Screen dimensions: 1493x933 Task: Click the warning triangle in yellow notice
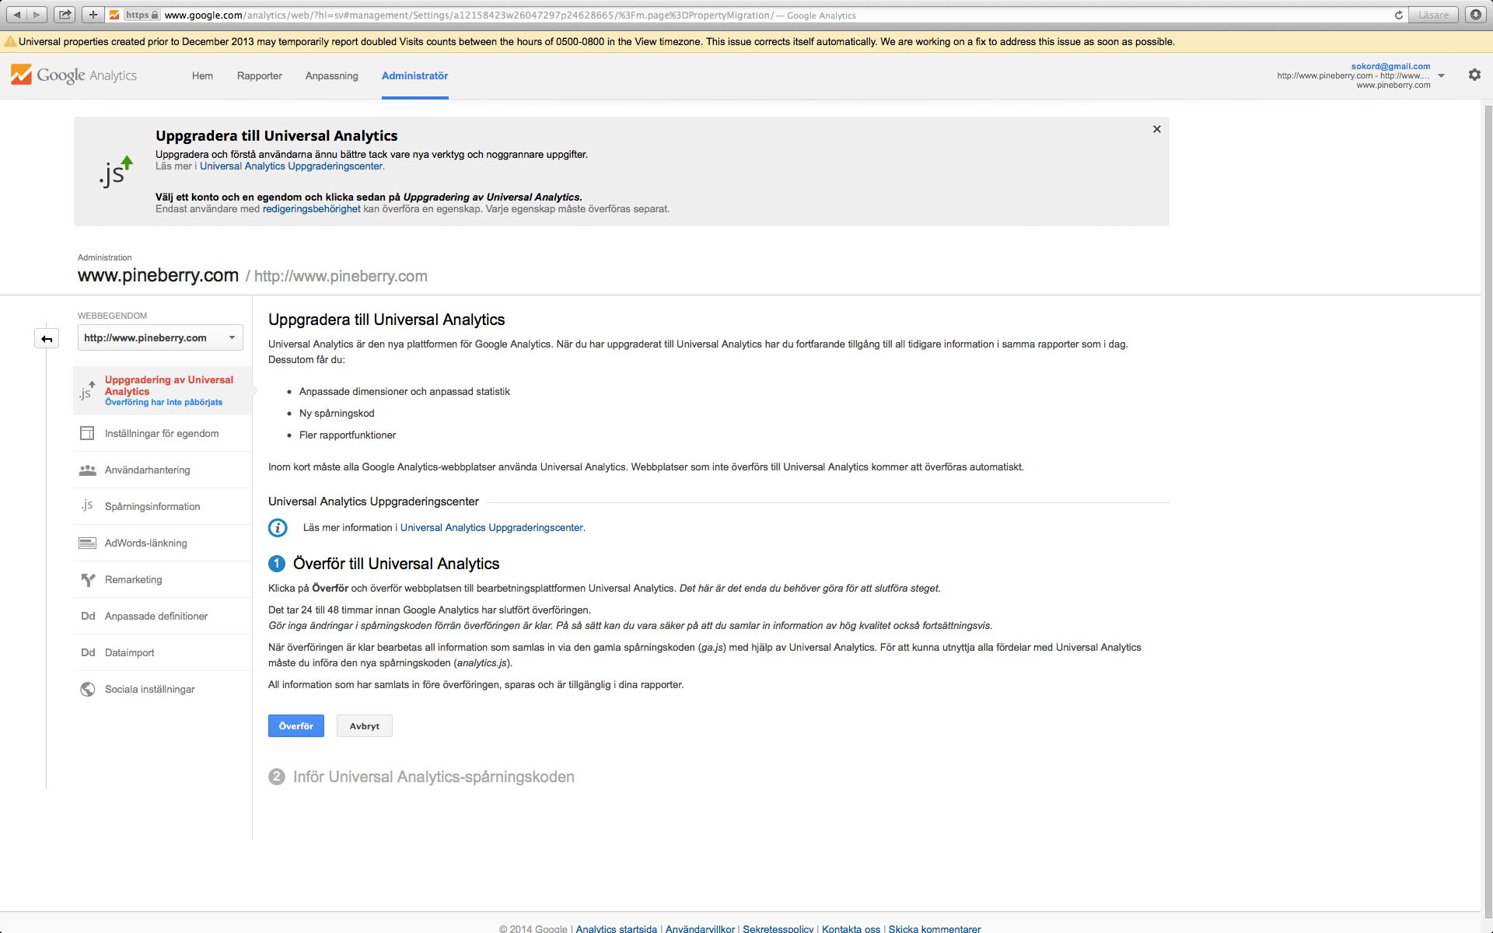[10, 41]
